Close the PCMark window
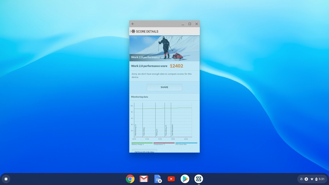Image resolution: width=329 pixels, height=185 pixels. (197, 24)
